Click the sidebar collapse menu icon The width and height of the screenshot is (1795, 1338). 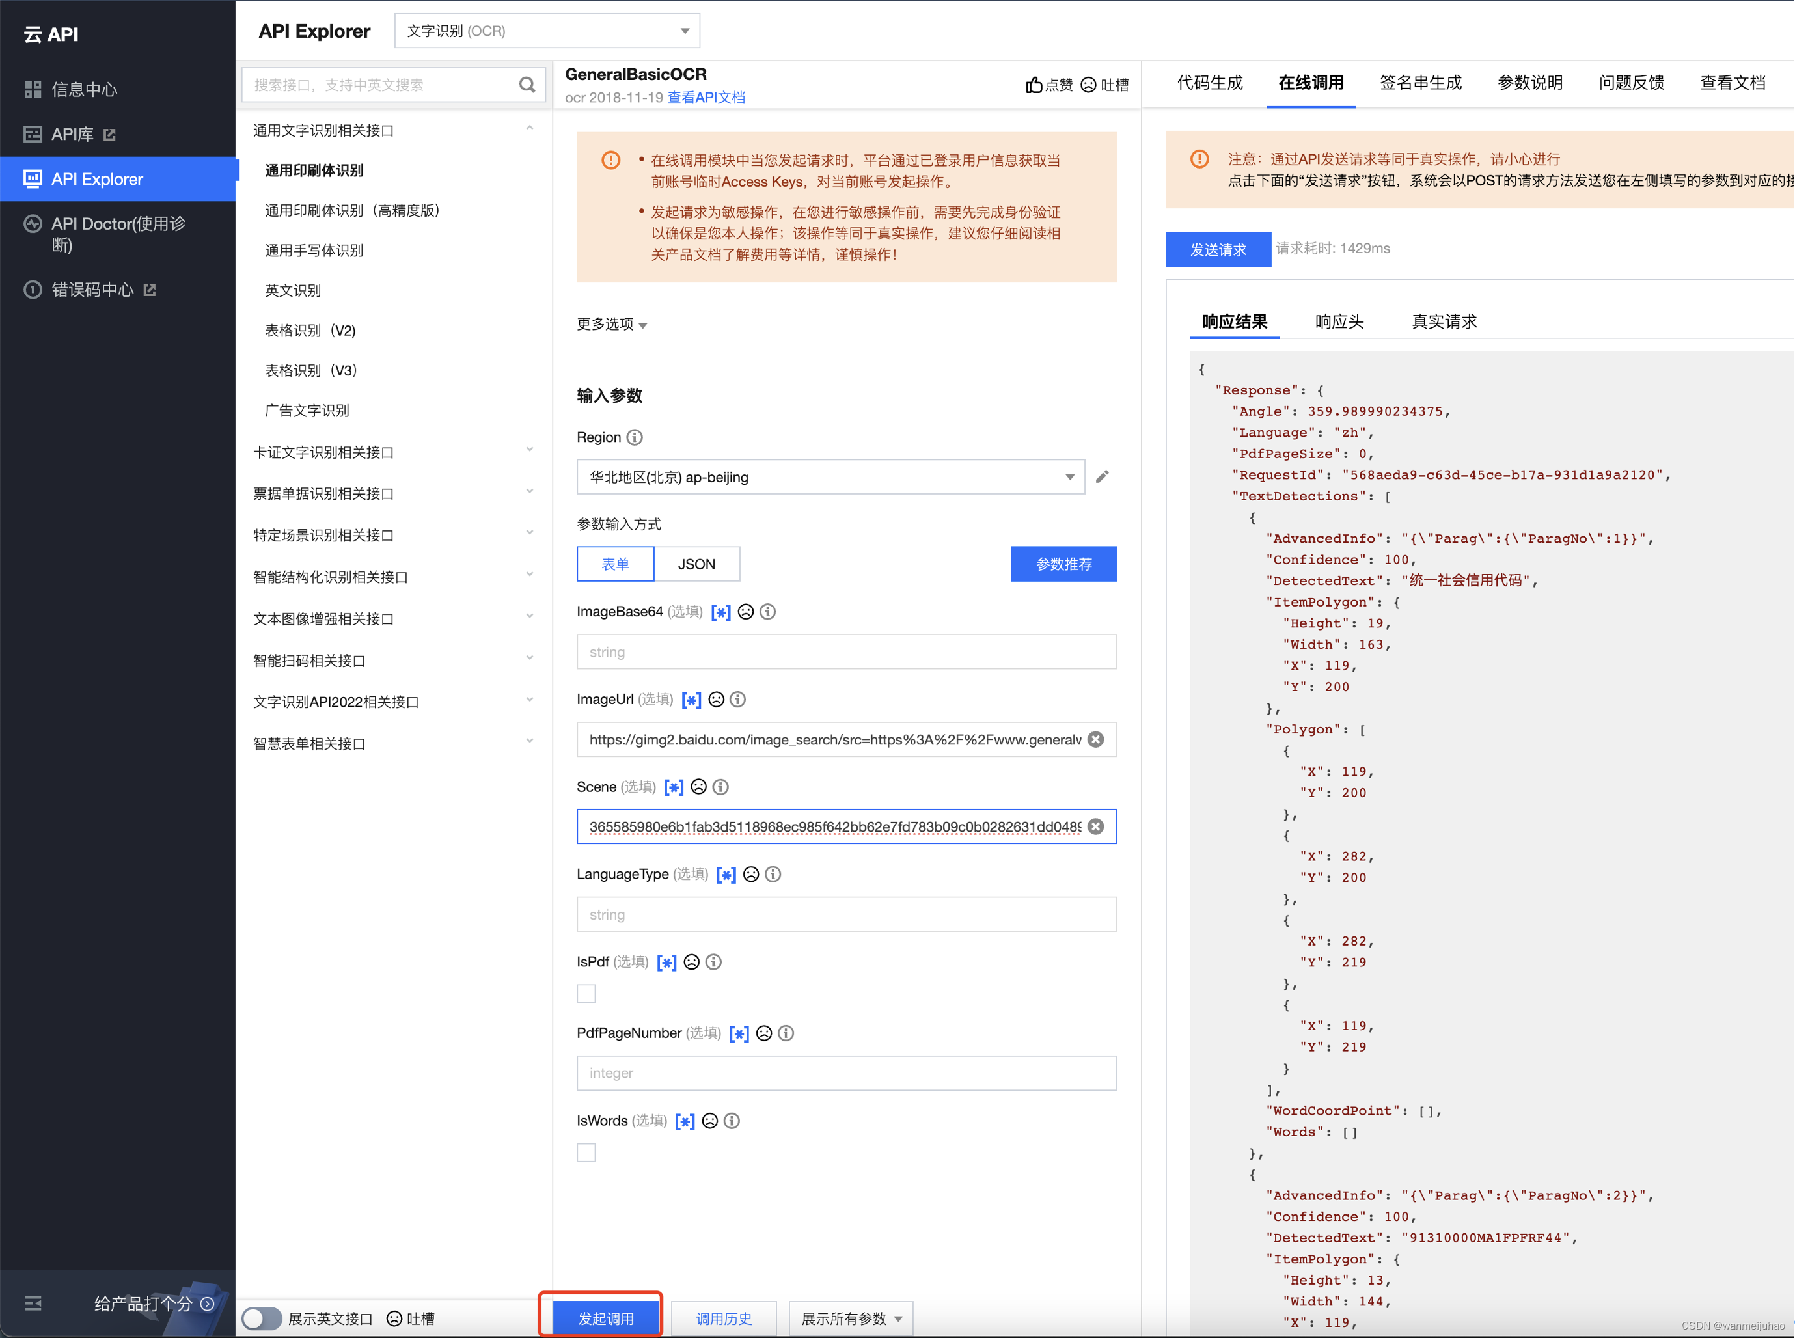click(33, 1304)
